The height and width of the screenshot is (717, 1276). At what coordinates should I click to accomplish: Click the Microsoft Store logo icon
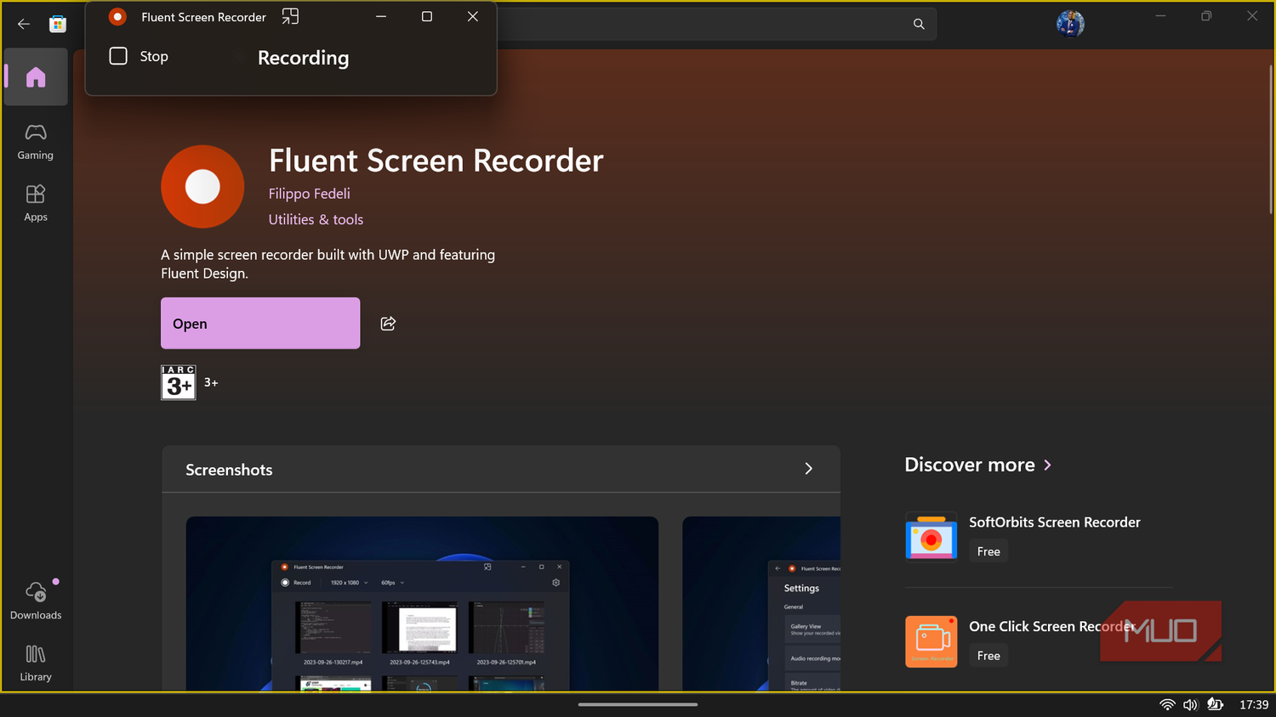tap(58, 24)
